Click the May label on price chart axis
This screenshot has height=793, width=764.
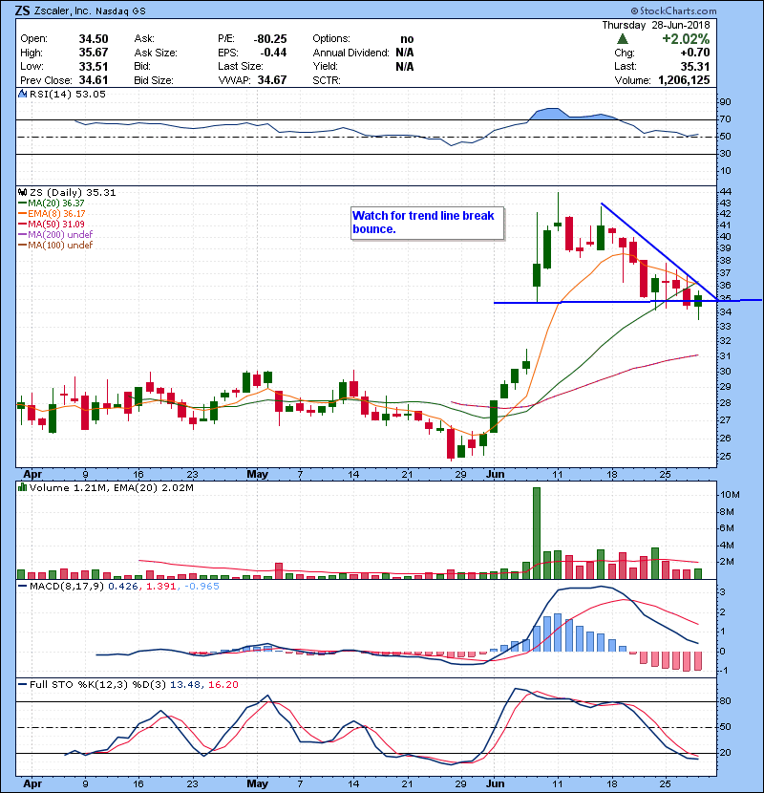(257, 475)
